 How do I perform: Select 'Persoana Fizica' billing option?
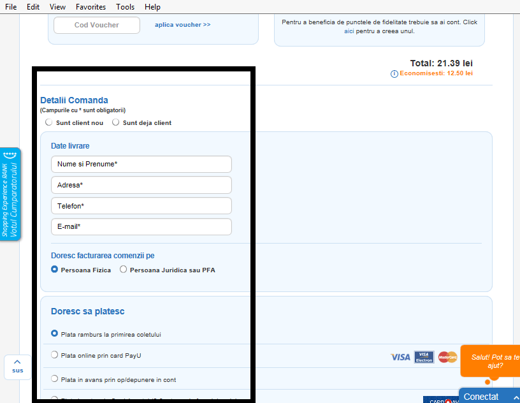tap(55, 270)
